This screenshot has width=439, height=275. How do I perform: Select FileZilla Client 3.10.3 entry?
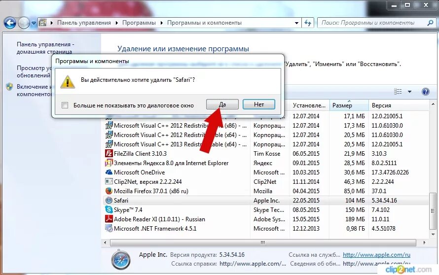pyautogui.click(x=140, y=154)
